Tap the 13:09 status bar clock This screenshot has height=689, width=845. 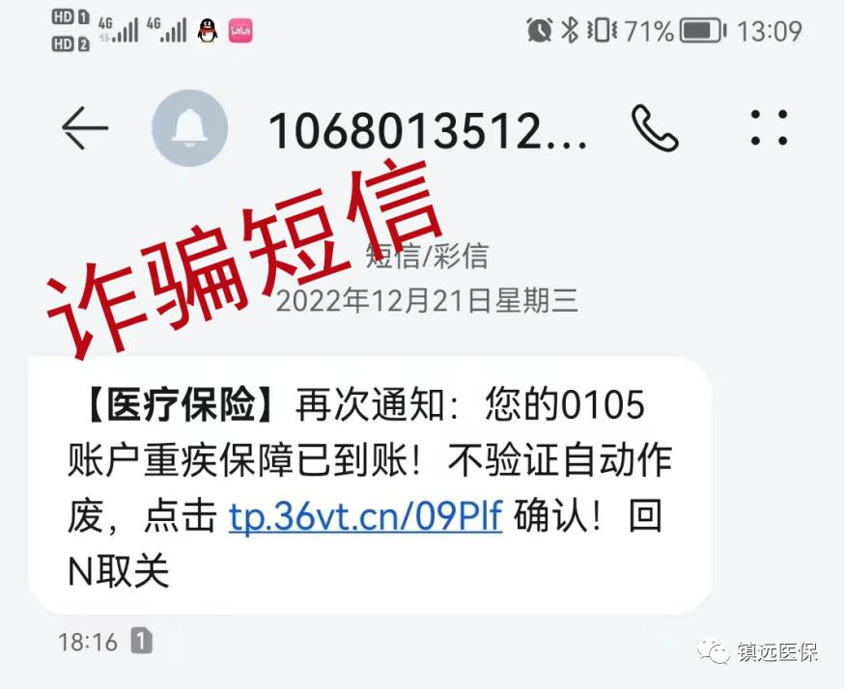pyautogui.click(x=770, y=31)
